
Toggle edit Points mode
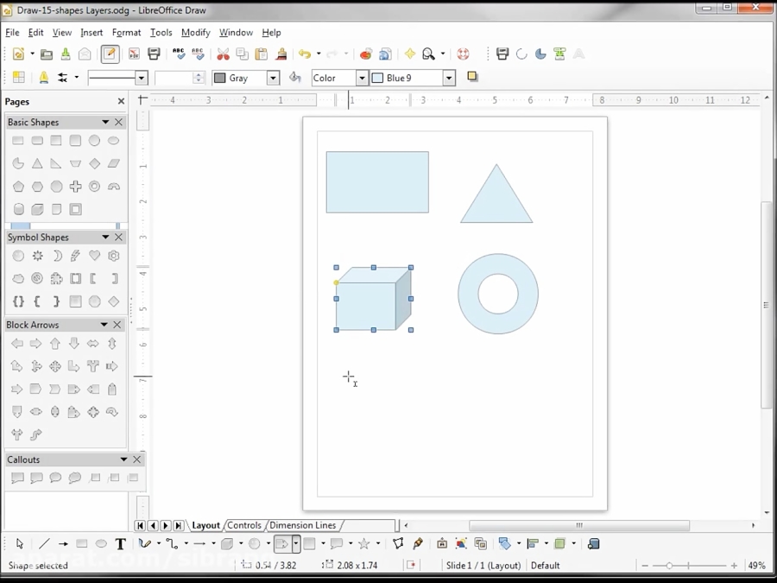(398, 543)
